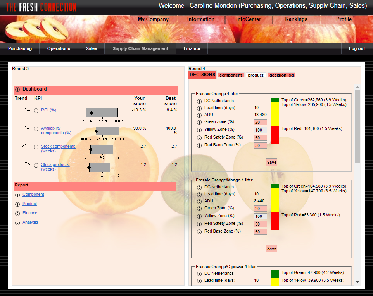Screen dimensions: 373x296
Task: Click info icon for Orange/C-power Lead time
Action: pos(199,281)
